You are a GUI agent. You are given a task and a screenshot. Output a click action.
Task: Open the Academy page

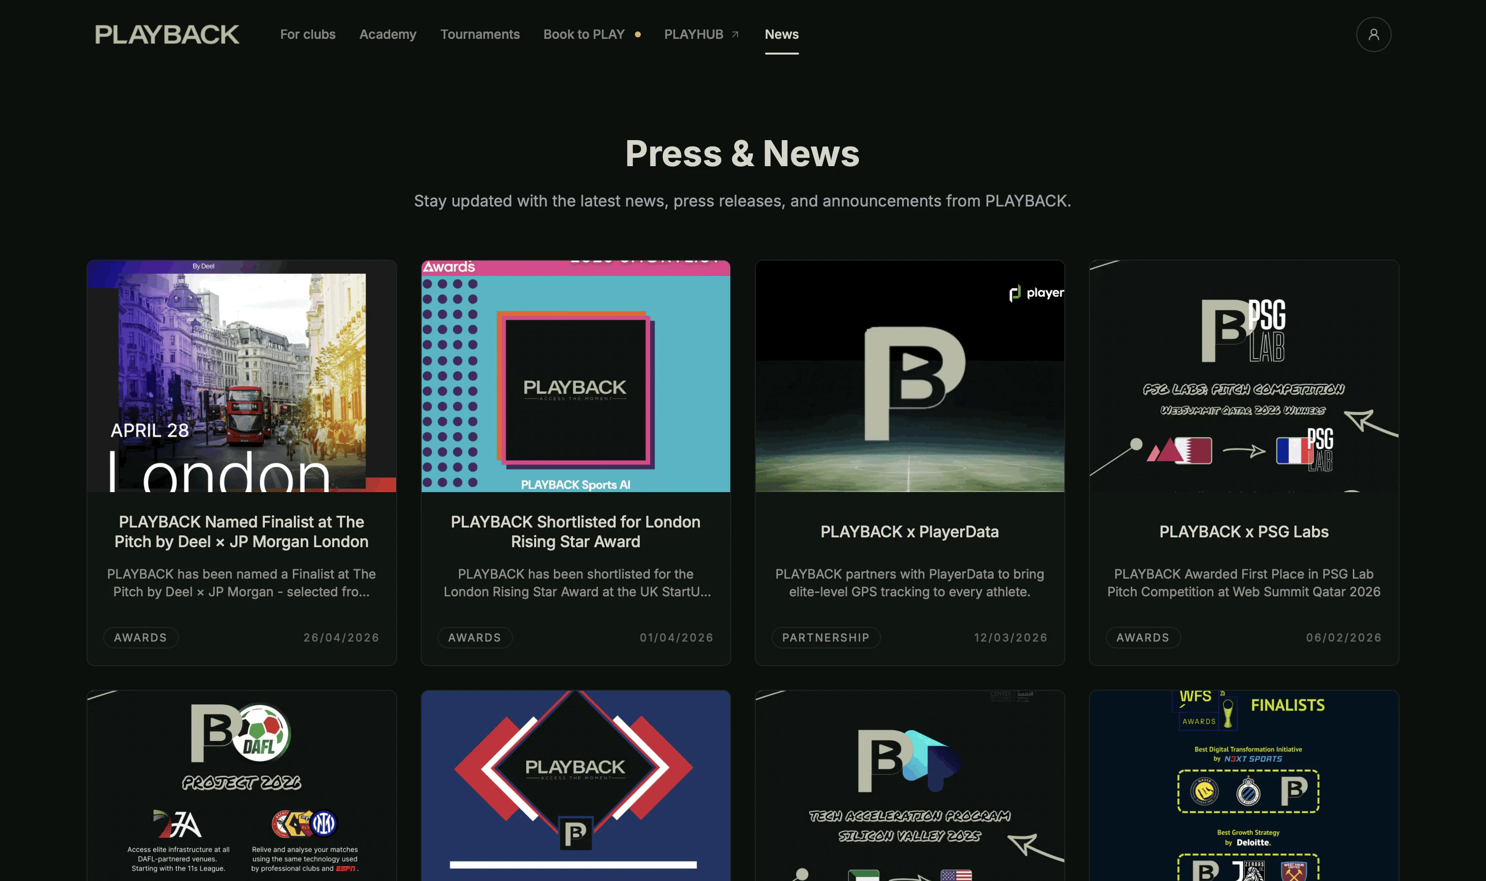[387, 34]
